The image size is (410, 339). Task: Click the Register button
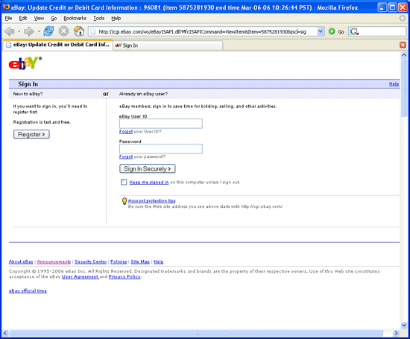(x=31, y=134)
